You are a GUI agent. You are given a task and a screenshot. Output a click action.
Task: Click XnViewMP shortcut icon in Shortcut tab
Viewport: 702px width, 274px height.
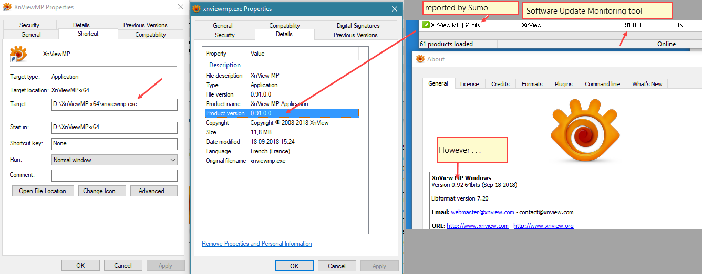tap(18, 54)
